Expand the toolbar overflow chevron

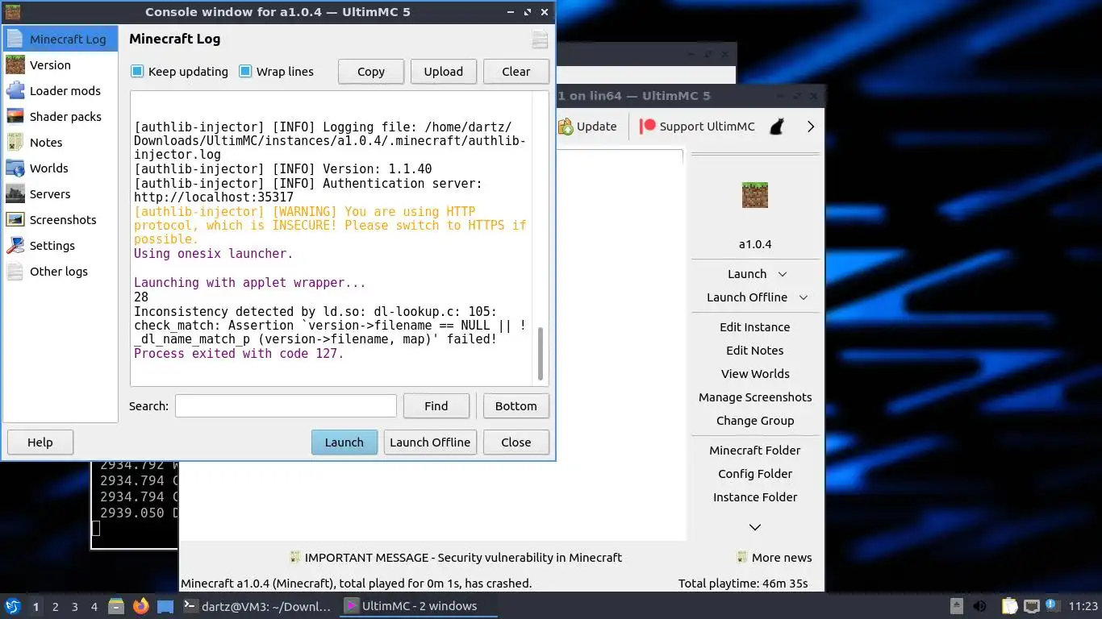(811, 126)
